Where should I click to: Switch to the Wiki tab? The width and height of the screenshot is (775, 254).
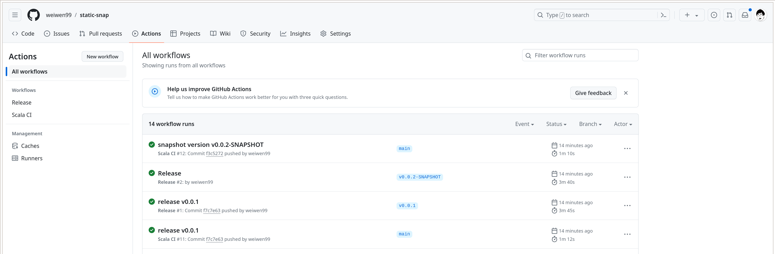tap(220, 34)
